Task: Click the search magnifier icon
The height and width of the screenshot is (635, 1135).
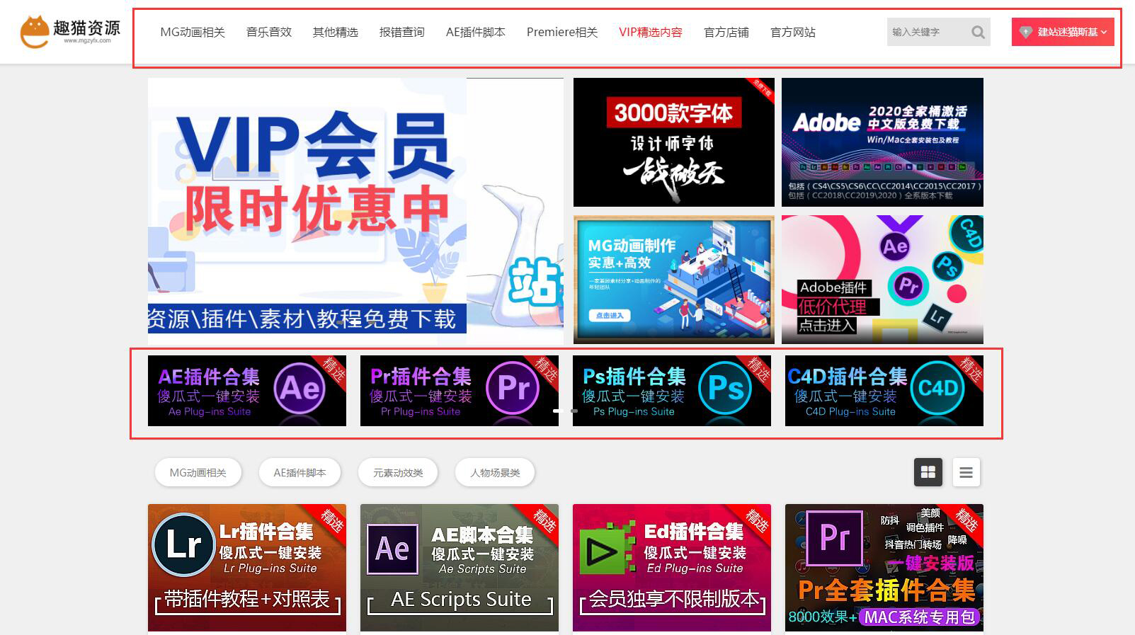Action: tap(978, 33)
